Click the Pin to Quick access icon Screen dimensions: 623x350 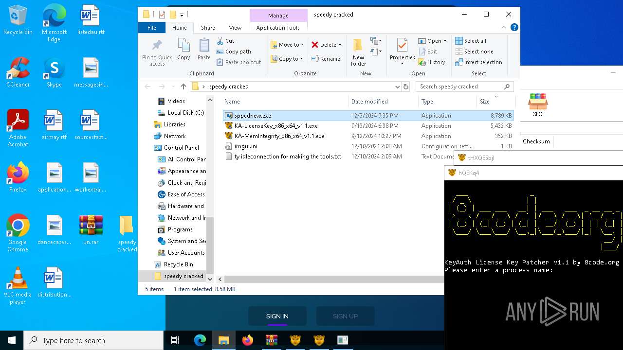pos(157,52)
